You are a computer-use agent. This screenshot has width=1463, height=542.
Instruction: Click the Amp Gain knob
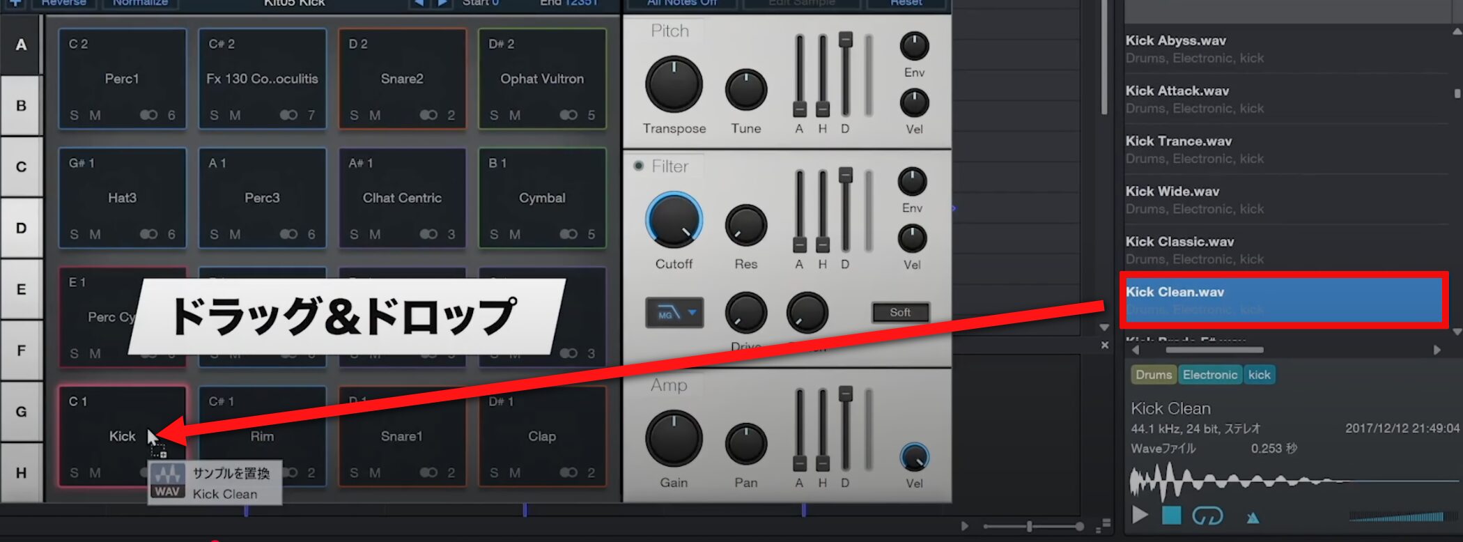[x=674, y=439]
